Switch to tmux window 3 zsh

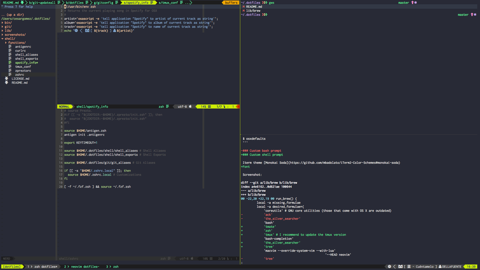pos(112,266)
